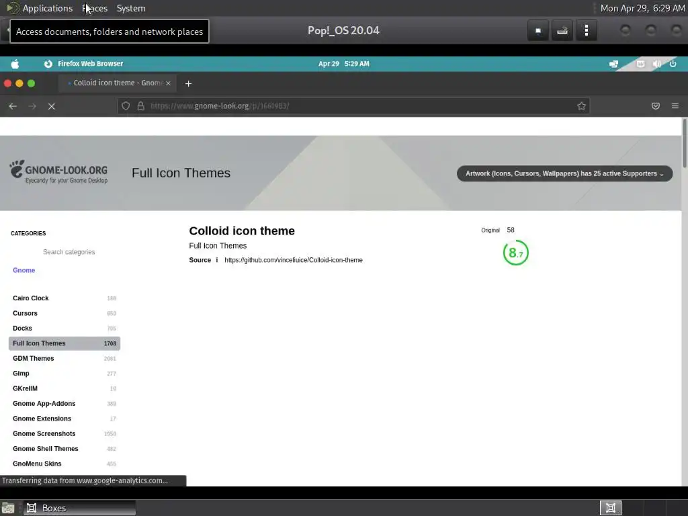Click the 8.7 rating circle
Viewport: 688px width, 516px height.
click(515, 253)
